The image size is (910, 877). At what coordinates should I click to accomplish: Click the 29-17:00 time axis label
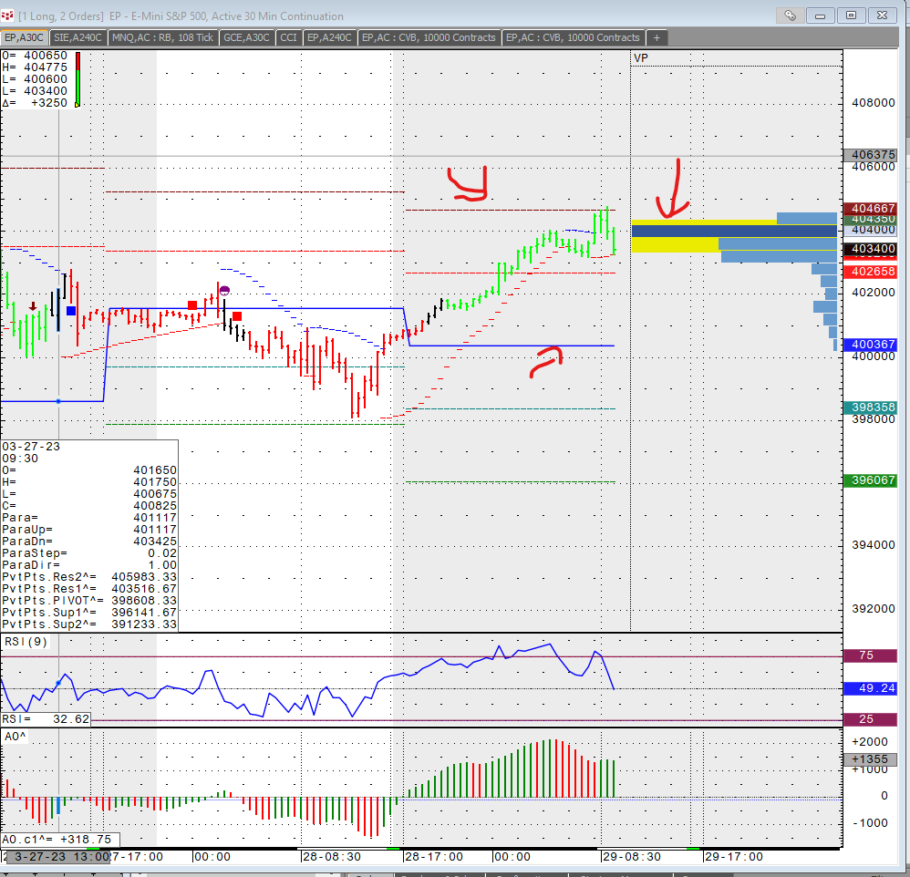[x=734, y=857]
